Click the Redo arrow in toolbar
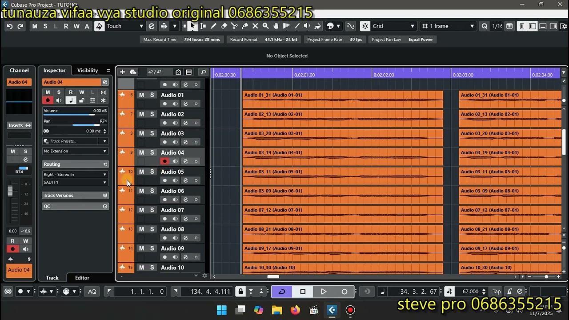The height and width of the screenshot is (320, 569). (x=20, y=26)
